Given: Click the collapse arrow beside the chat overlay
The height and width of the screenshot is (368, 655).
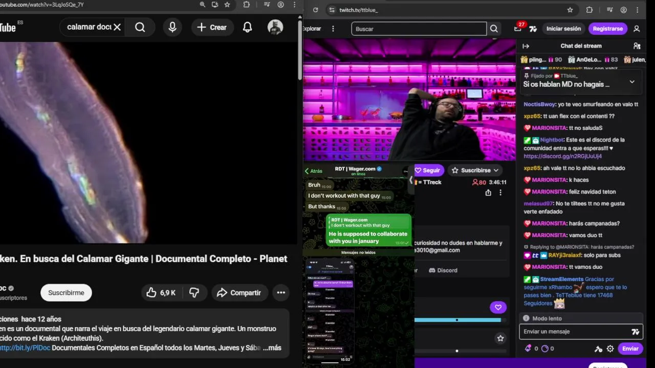Looking at the screenshot, I should (x=410, y=180).
